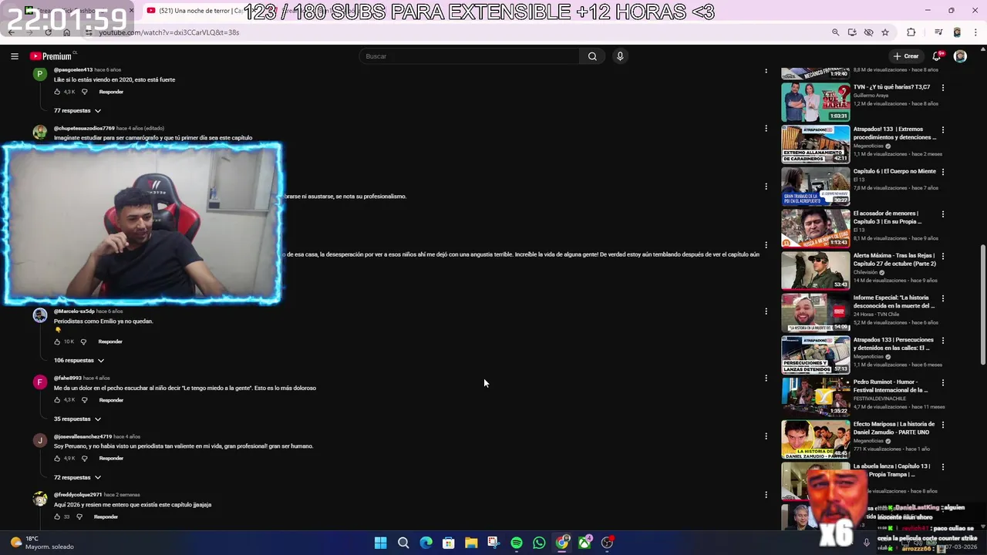
Task: Open the Windows Start menu
Action: (380, 543)
